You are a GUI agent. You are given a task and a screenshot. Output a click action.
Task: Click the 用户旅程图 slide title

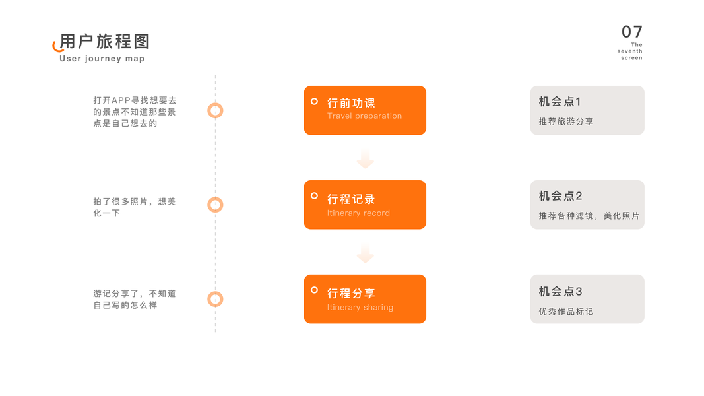click(105, 41)
